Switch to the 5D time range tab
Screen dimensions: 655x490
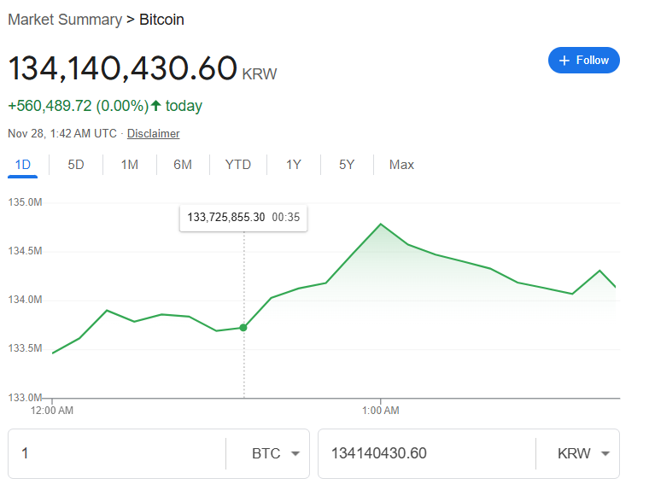click(x=76, y=165)
